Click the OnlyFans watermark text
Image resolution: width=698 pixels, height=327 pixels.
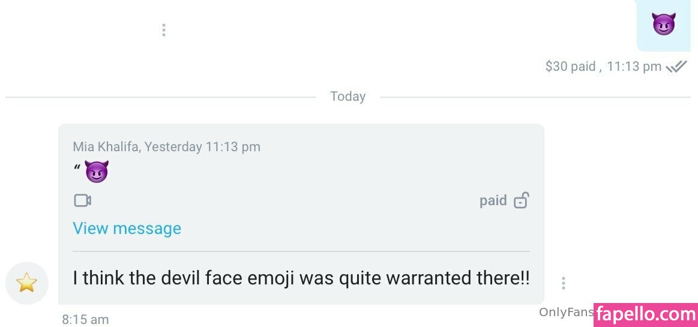[565, 312]
